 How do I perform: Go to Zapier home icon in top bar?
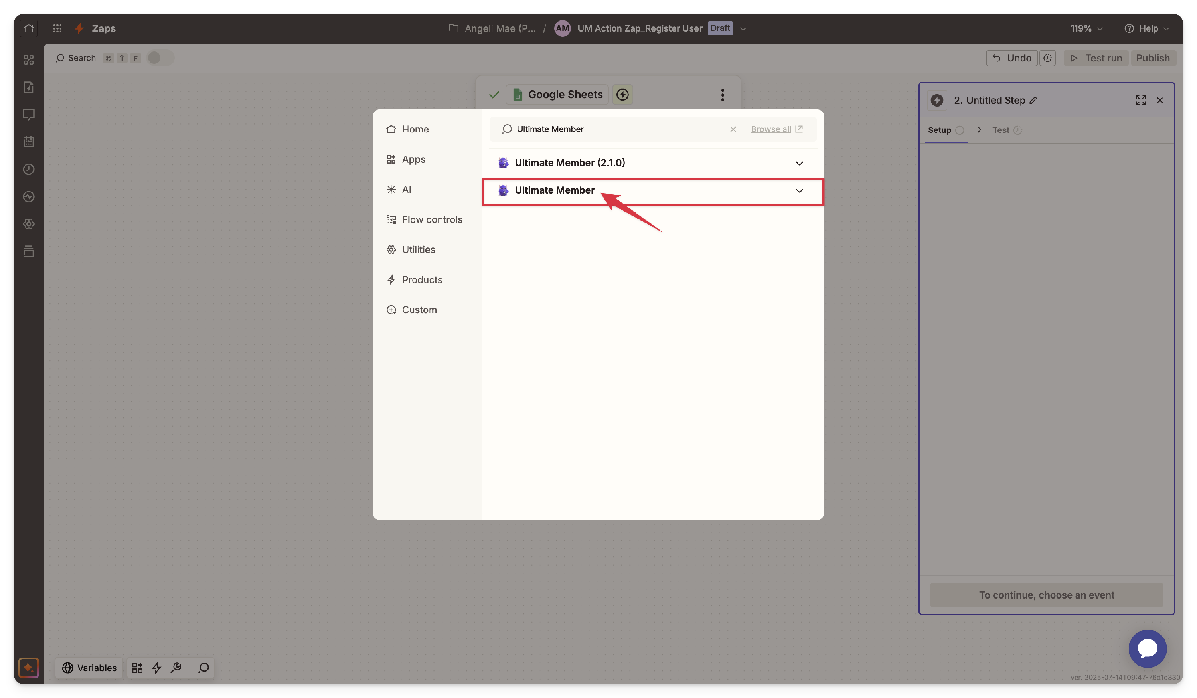(x=28, y=28)
